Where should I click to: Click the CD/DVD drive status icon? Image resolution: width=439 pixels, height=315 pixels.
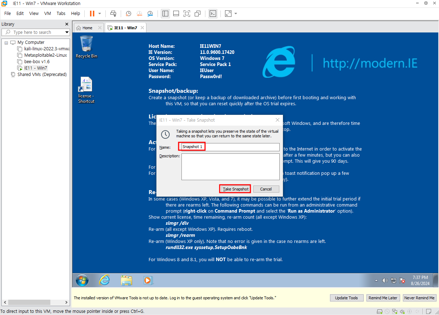coord(387,311)
